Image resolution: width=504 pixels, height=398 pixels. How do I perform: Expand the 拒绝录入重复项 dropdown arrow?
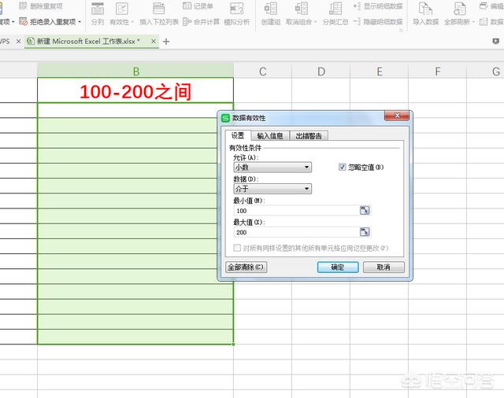(80, 22)
